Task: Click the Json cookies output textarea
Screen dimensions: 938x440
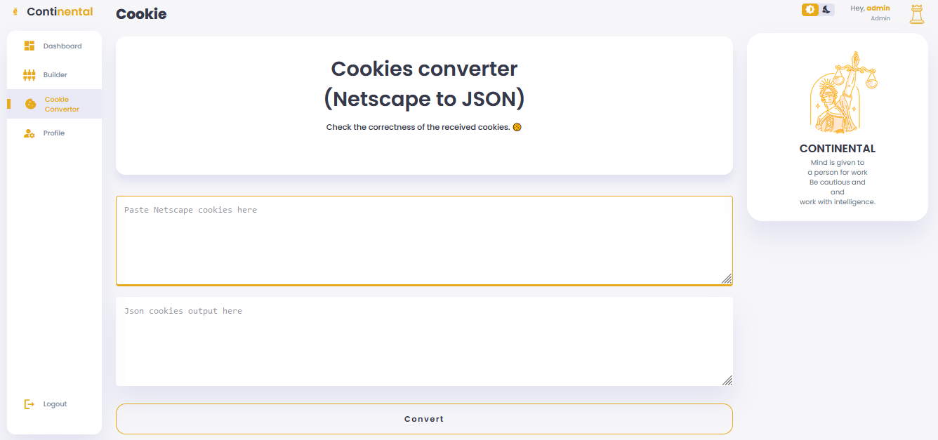Action: tap(424, 341)
